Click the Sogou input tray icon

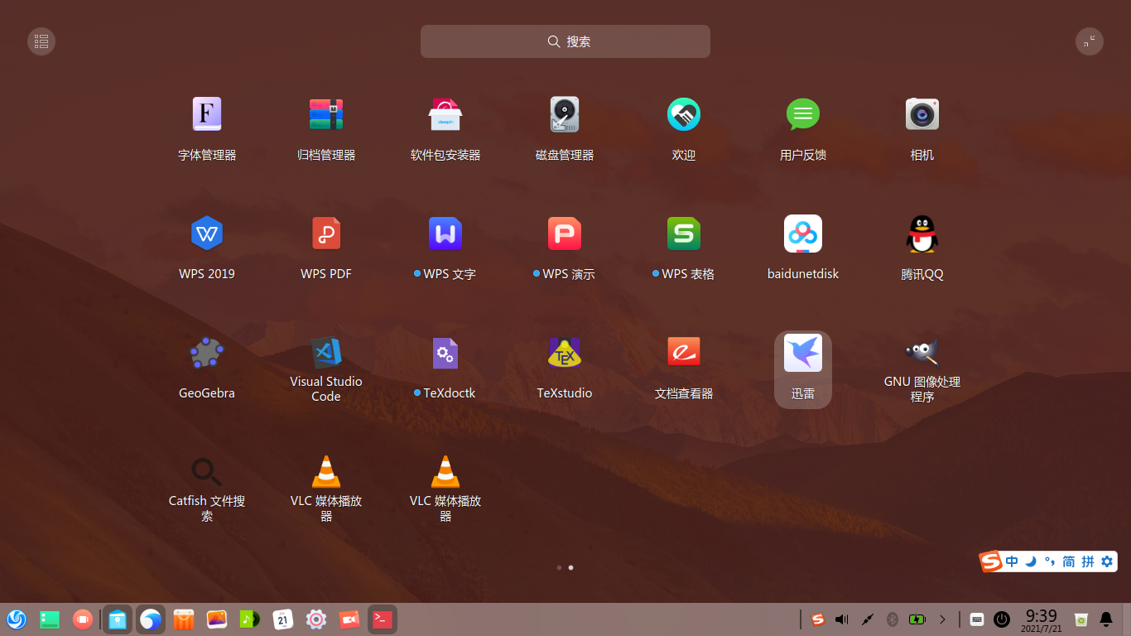point(818,619)
